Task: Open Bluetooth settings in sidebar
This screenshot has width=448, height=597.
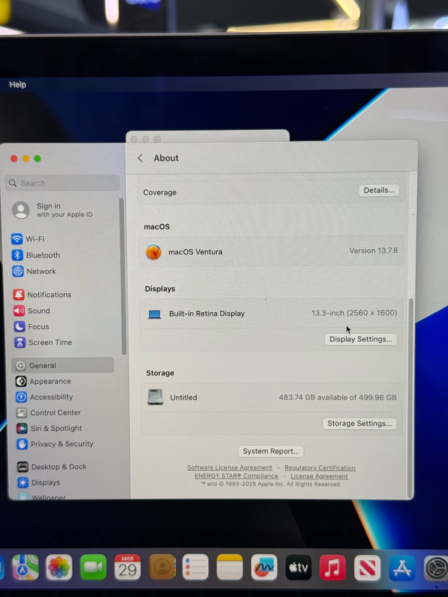Action: (36, 255)
